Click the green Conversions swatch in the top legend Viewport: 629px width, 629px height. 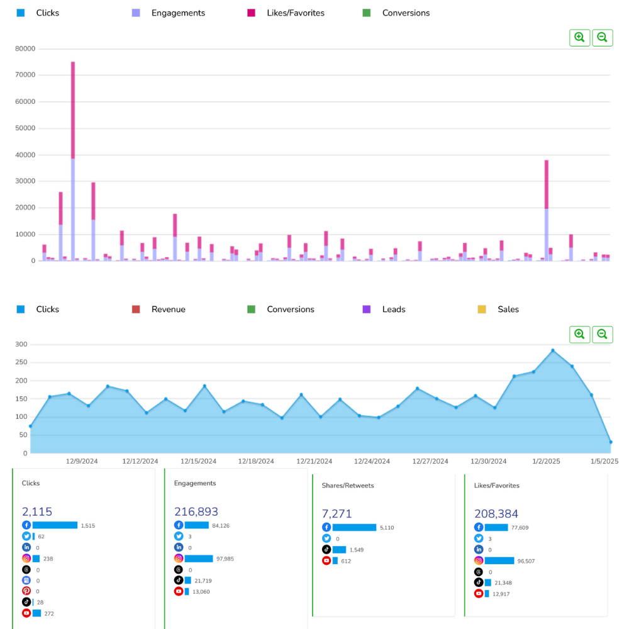point(367,13)
